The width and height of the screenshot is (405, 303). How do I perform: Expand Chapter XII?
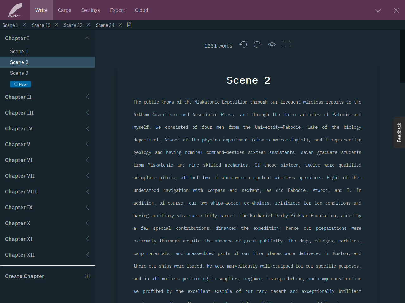(87, 255)
